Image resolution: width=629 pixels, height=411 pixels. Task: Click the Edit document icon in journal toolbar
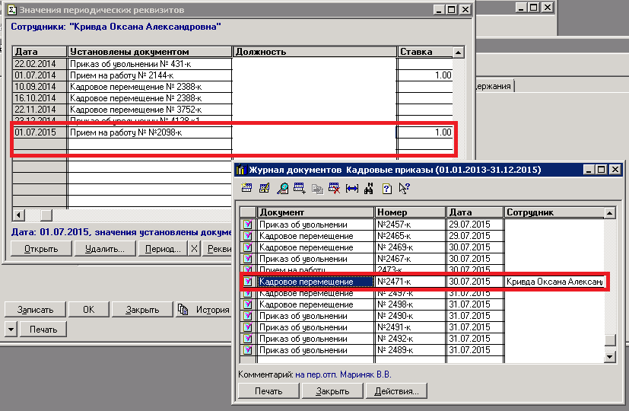tap(265, 188)
